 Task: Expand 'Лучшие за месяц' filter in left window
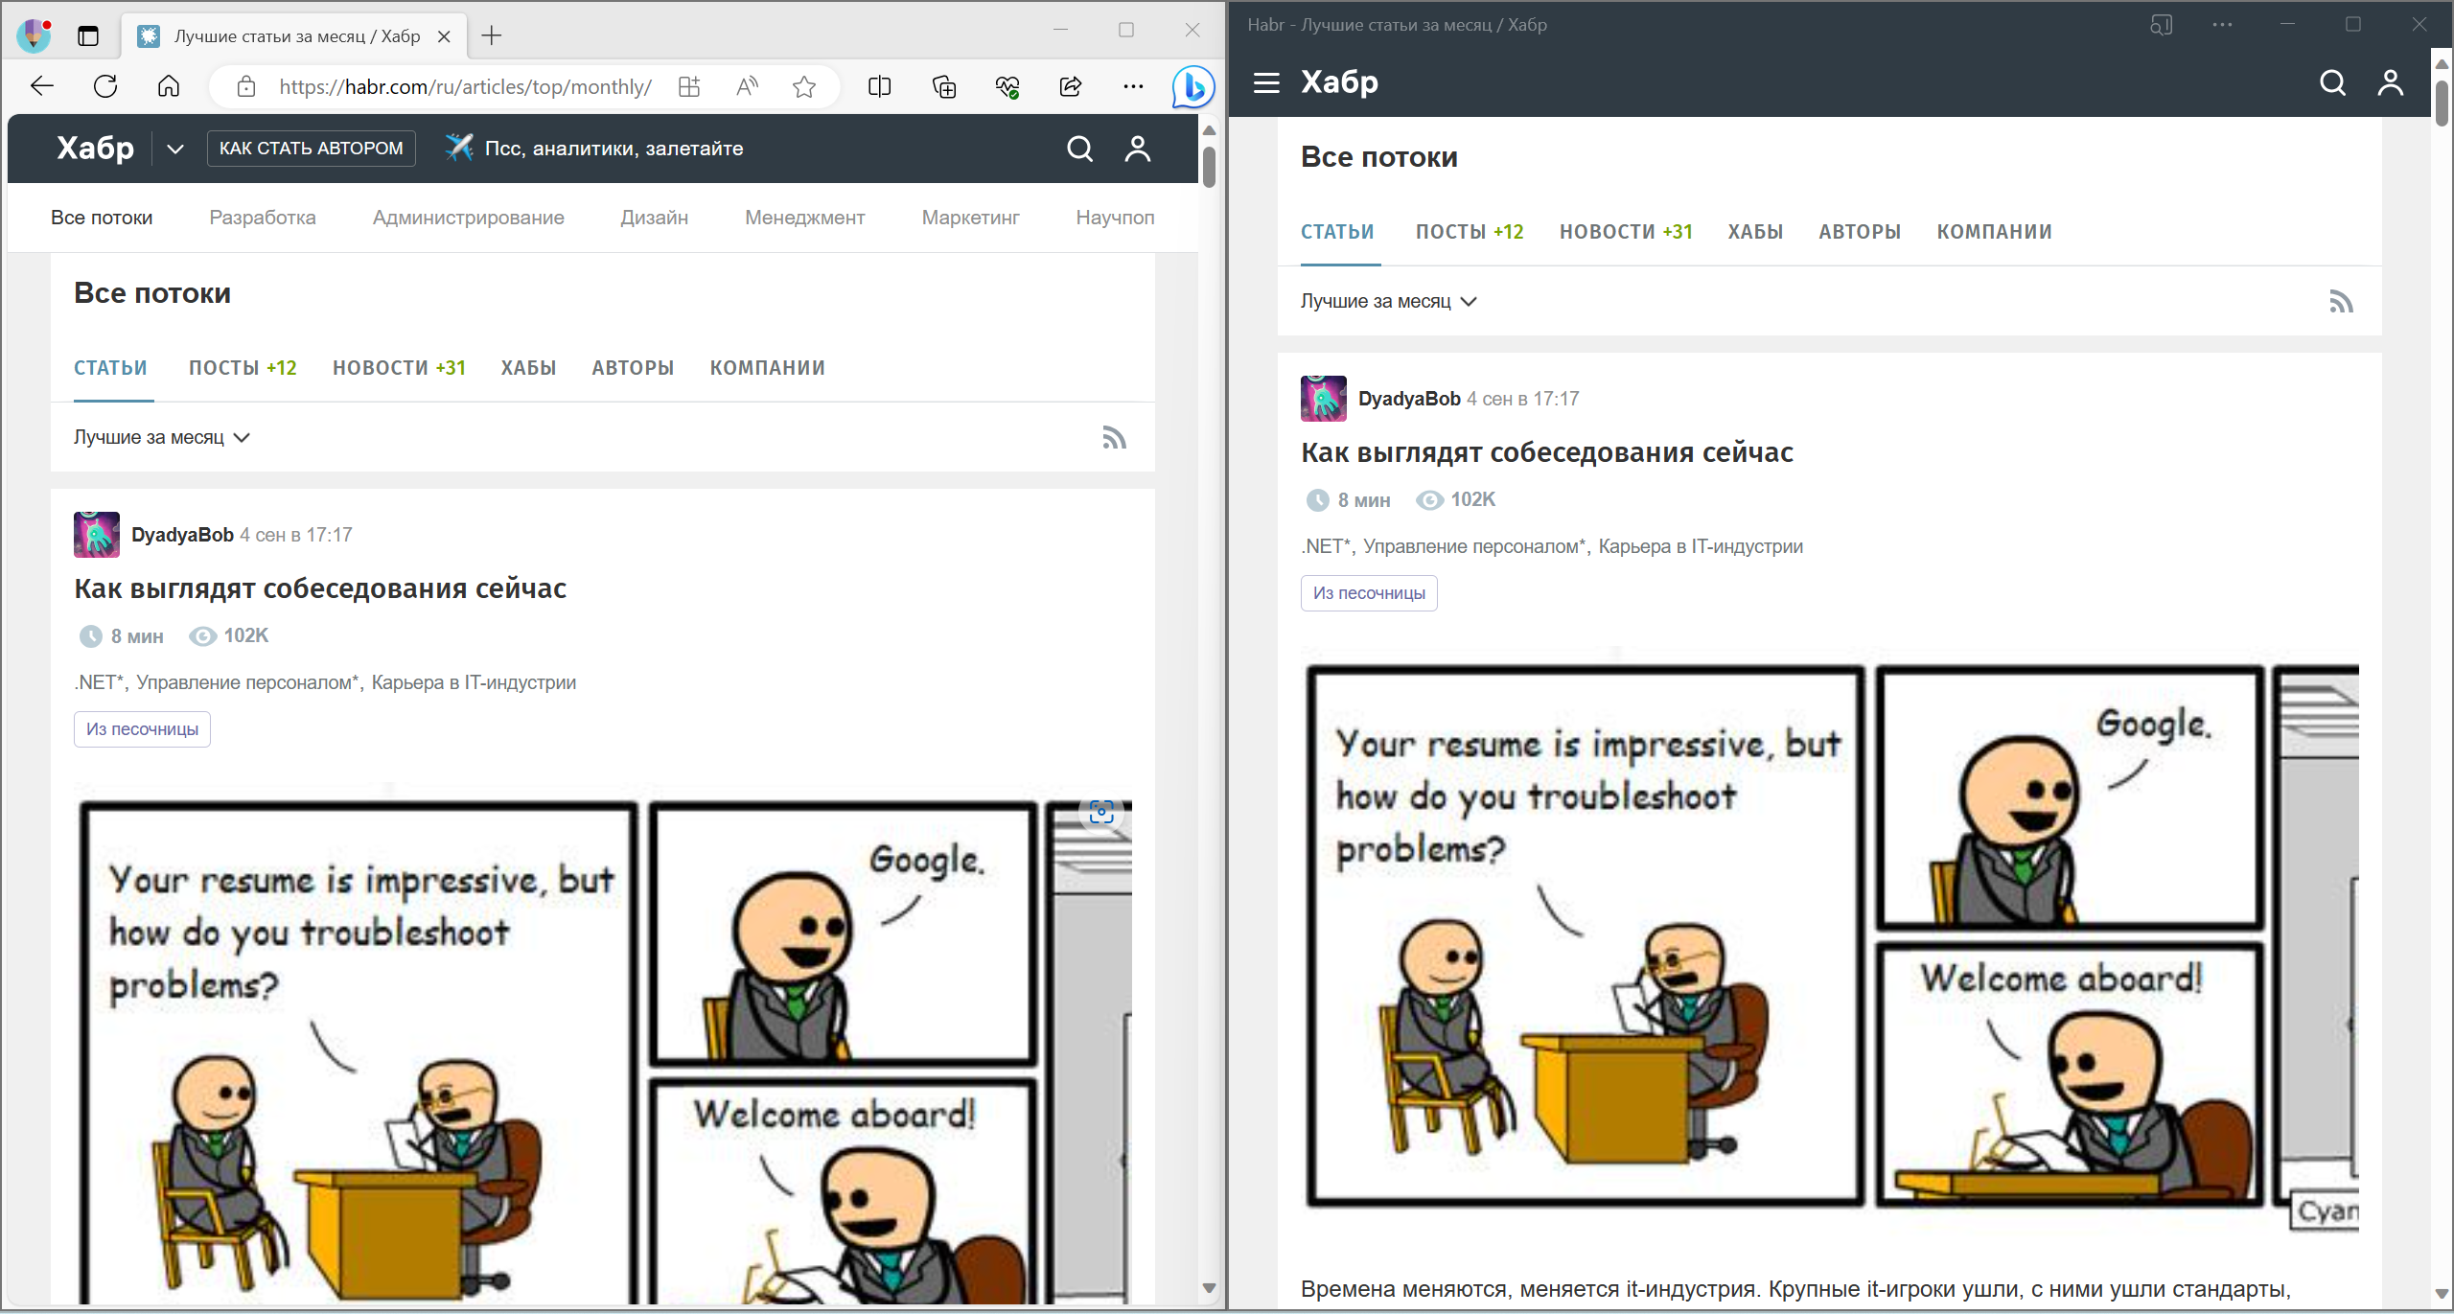[161, 437]
